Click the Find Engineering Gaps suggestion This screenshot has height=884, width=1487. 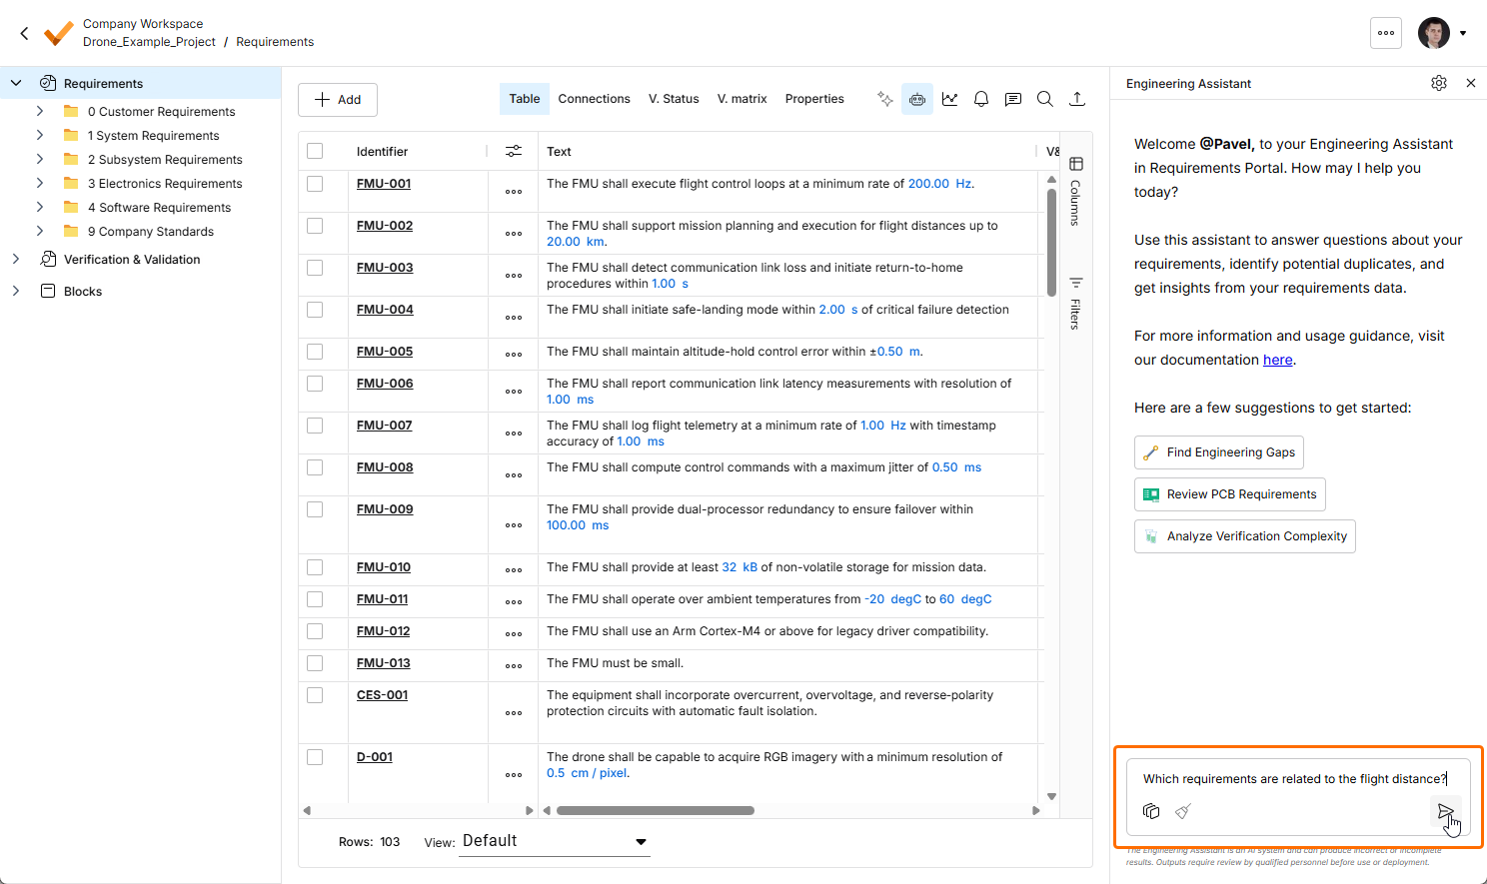click(x=1219, y=452)
